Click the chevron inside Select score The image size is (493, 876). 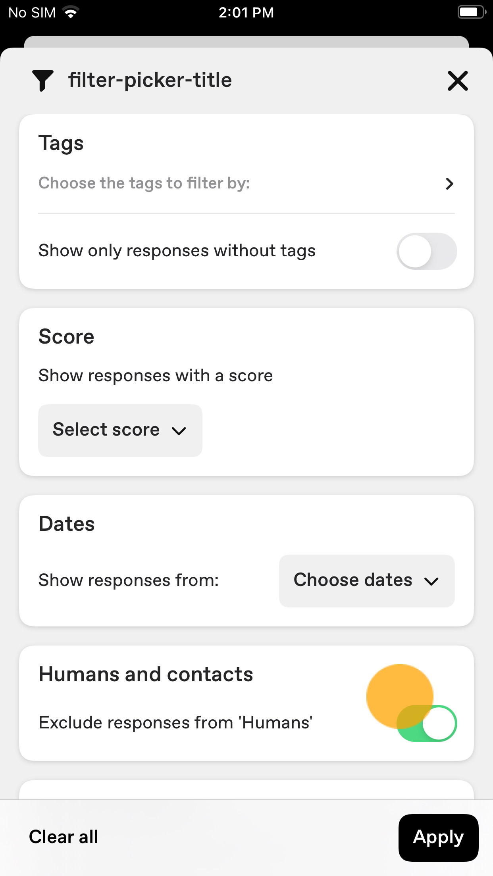(x=179, y=431)
